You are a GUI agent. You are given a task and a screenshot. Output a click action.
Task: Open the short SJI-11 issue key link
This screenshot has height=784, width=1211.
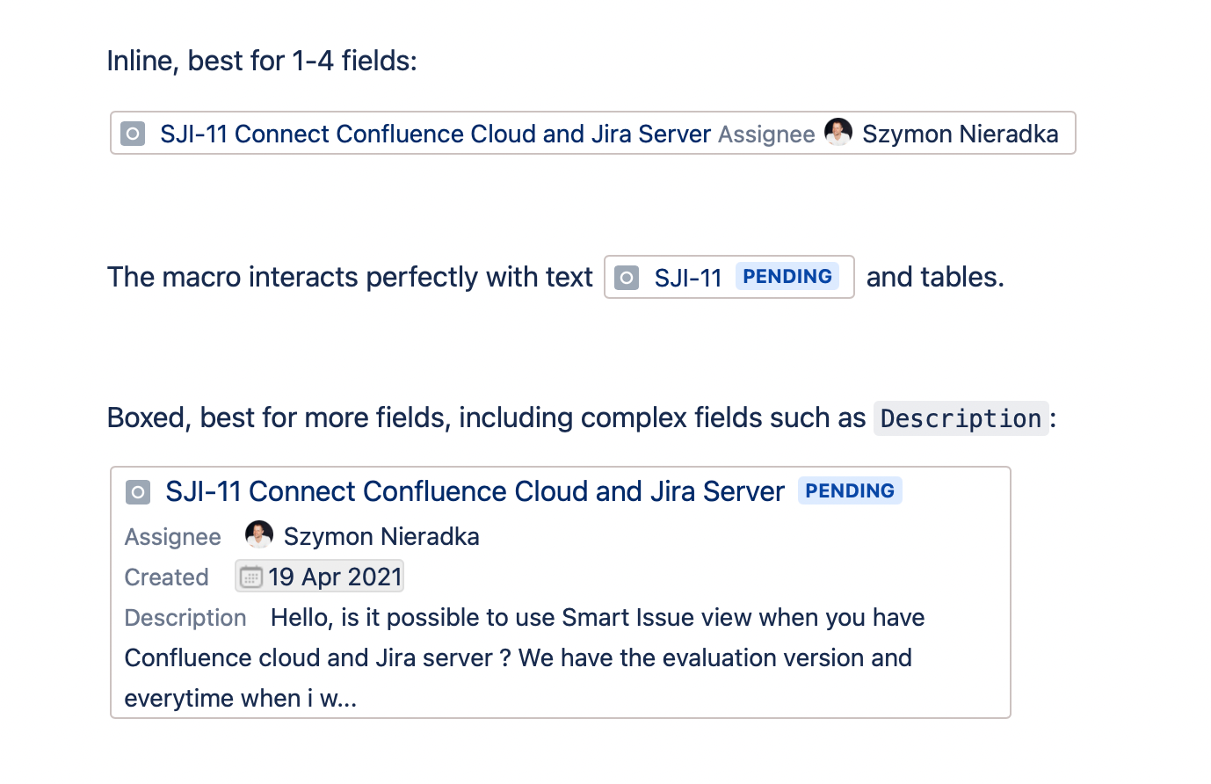[x=688, y=278]
